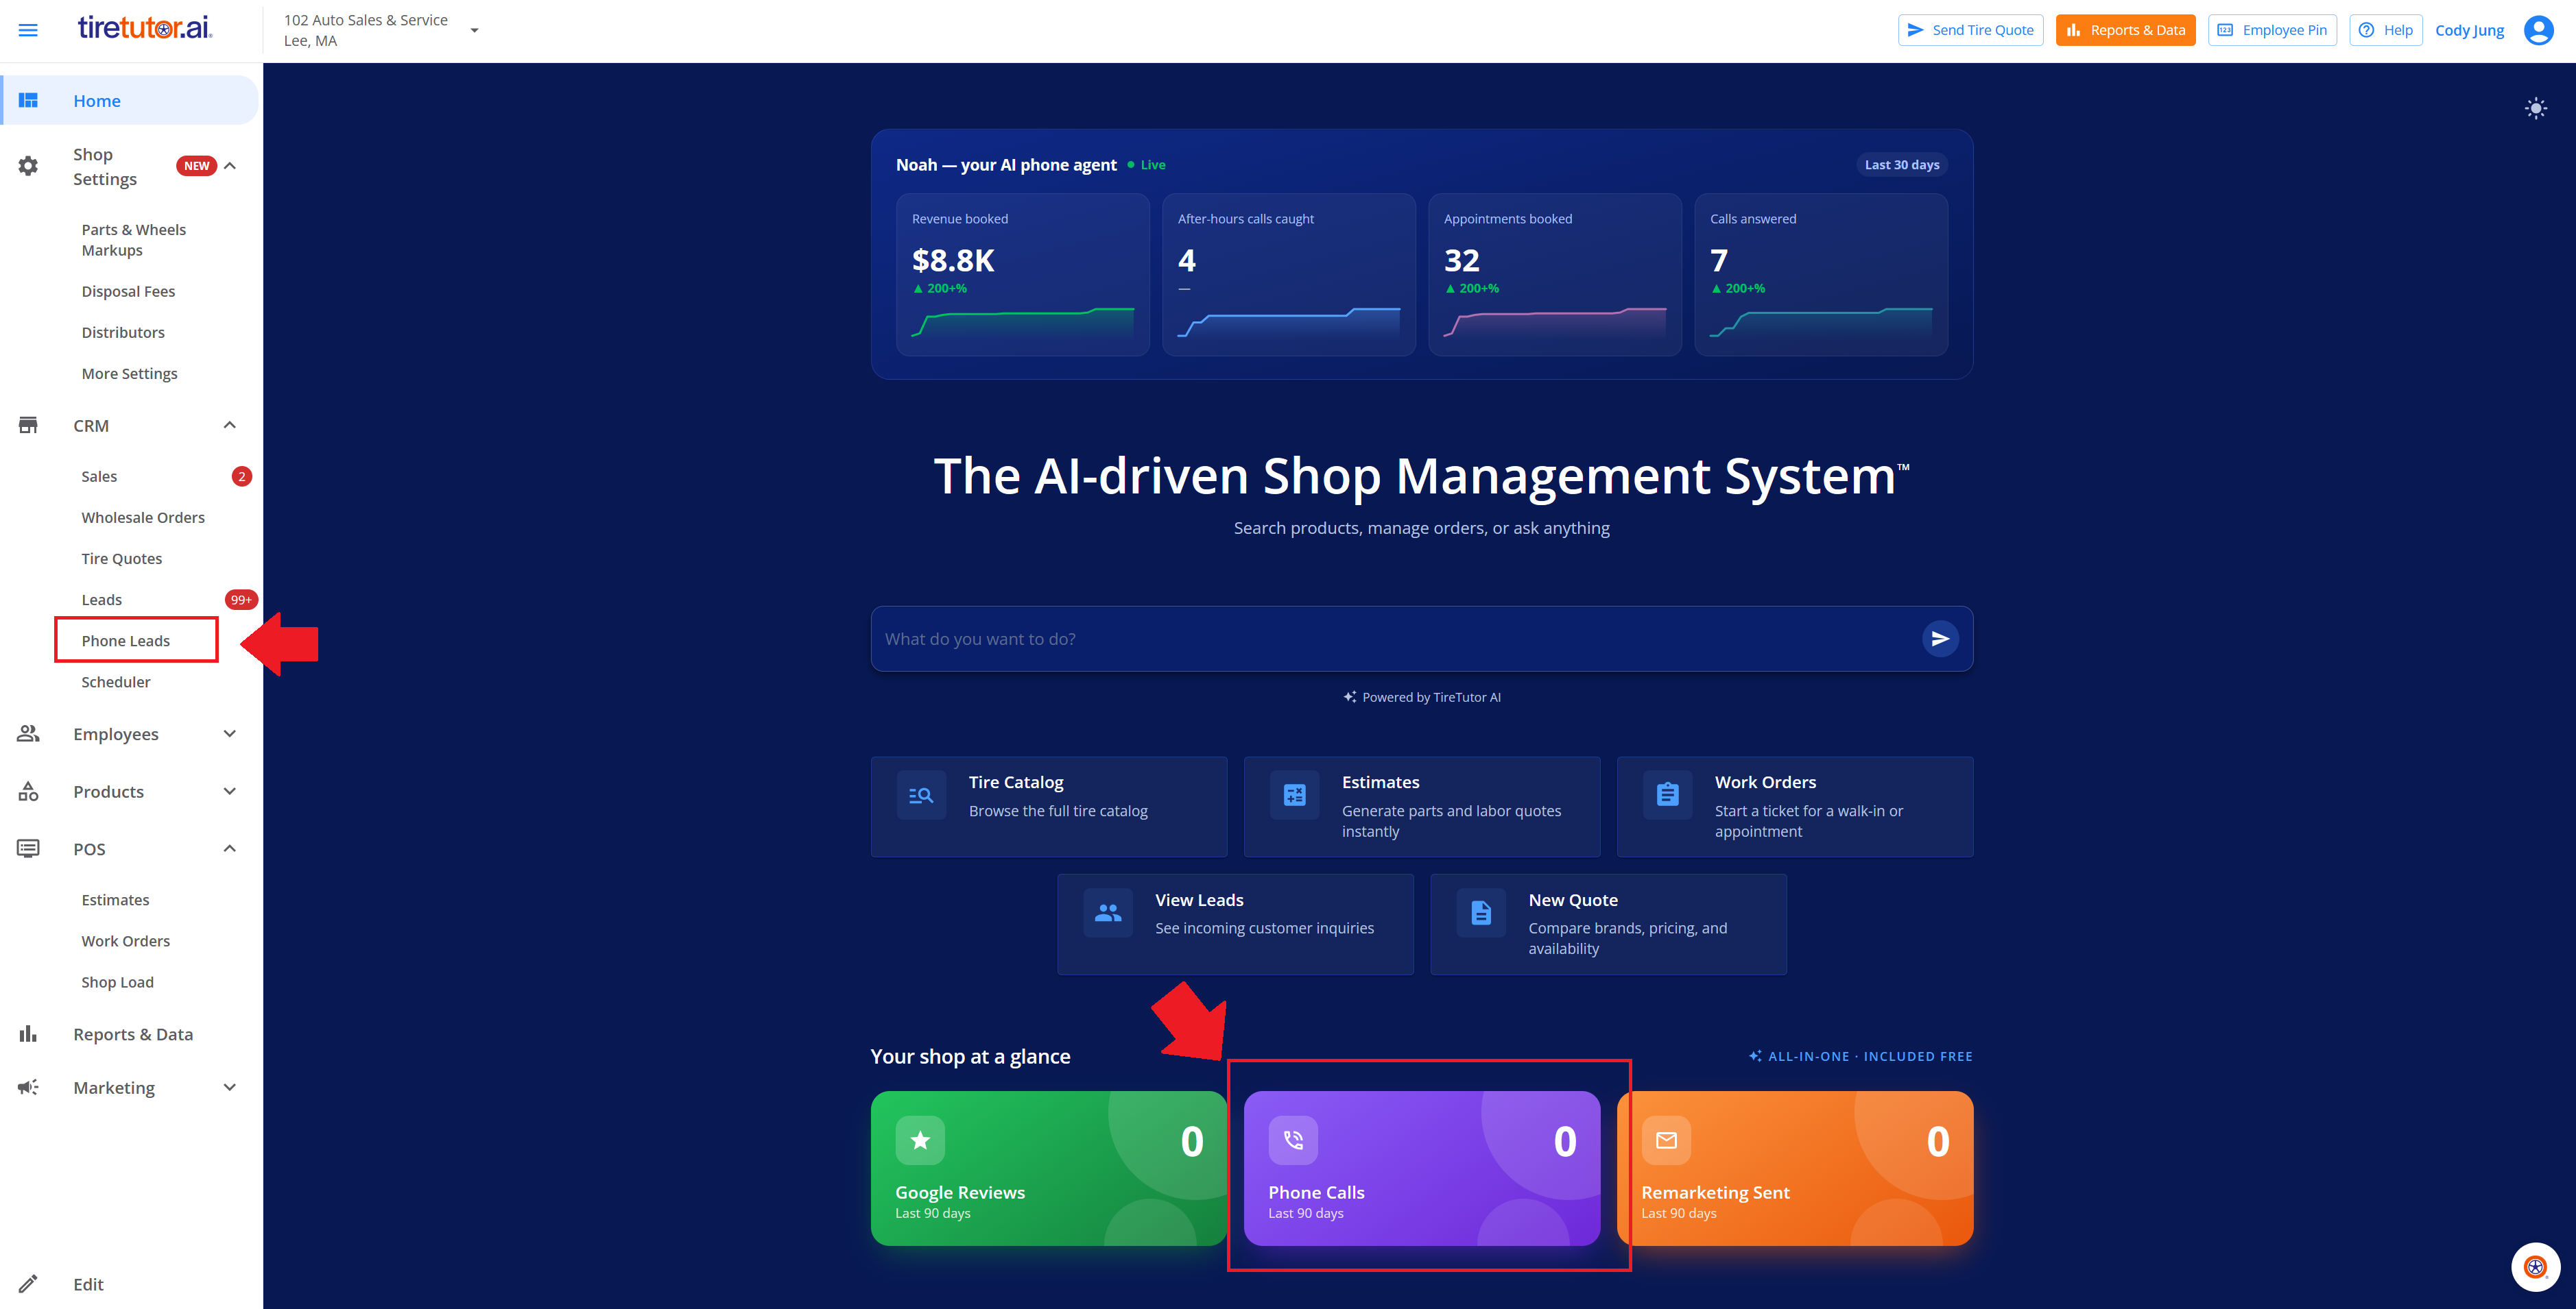2576x1309 pixels.
Task: Send the prompt with arrow button
Action: (1939, 639)
